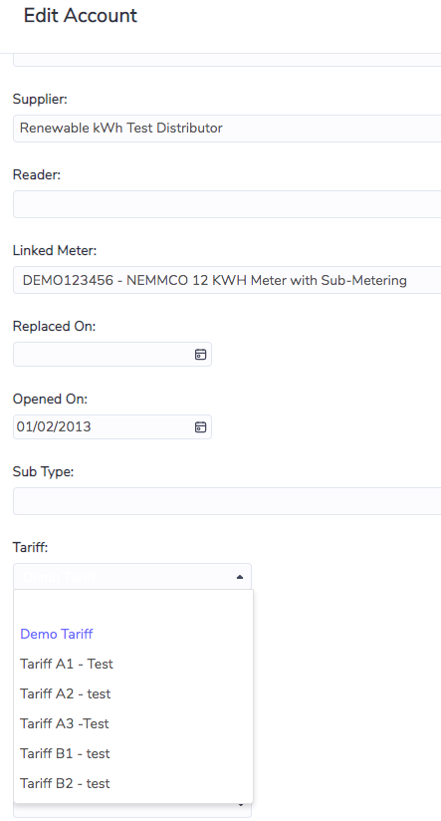Click into the empty Replaced On date box

(x=111, y=355)
